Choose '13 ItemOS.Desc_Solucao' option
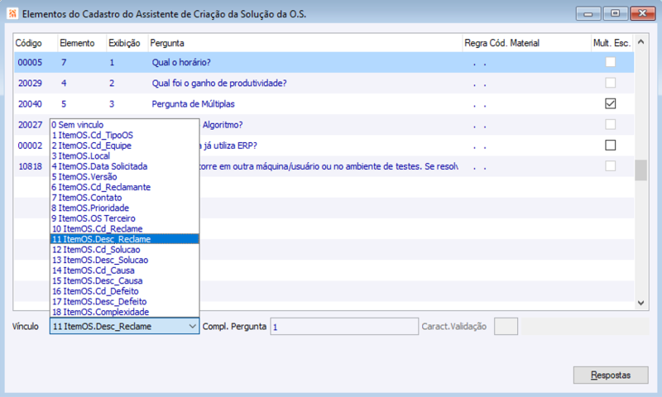662x397 pixels. point(124,260)
